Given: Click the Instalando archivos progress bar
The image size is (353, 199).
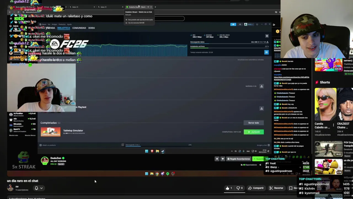Looking at the screenshot, I should tap(229, 48).
